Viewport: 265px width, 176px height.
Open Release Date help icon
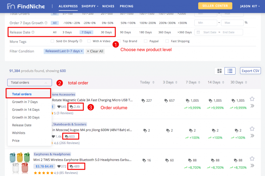[33, 32]
